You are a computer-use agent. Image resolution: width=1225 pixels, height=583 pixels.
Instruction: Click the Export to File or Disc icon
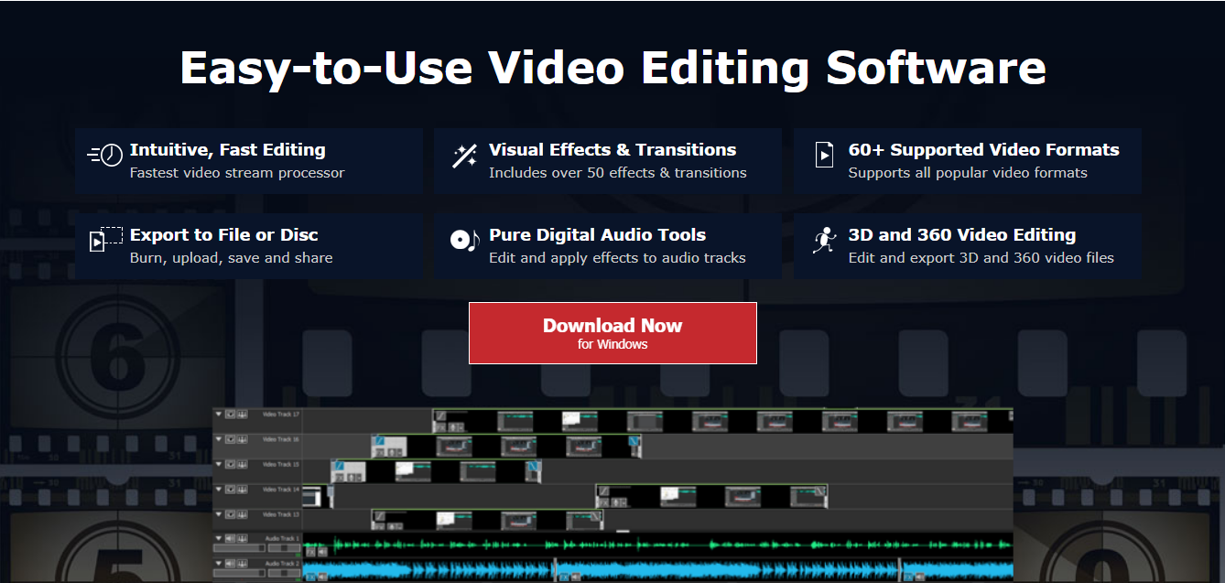point(105,240)
